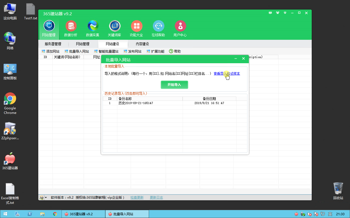
Task: Open the 关键词库 module
Action: pyautogui.click(x=115, y=29)
